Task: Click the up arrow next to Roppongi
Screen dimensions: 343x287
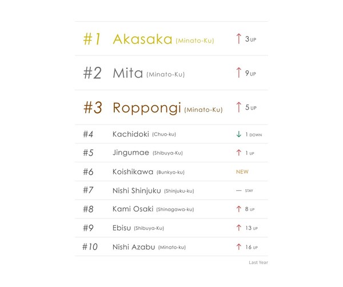Action: (238, 107)
